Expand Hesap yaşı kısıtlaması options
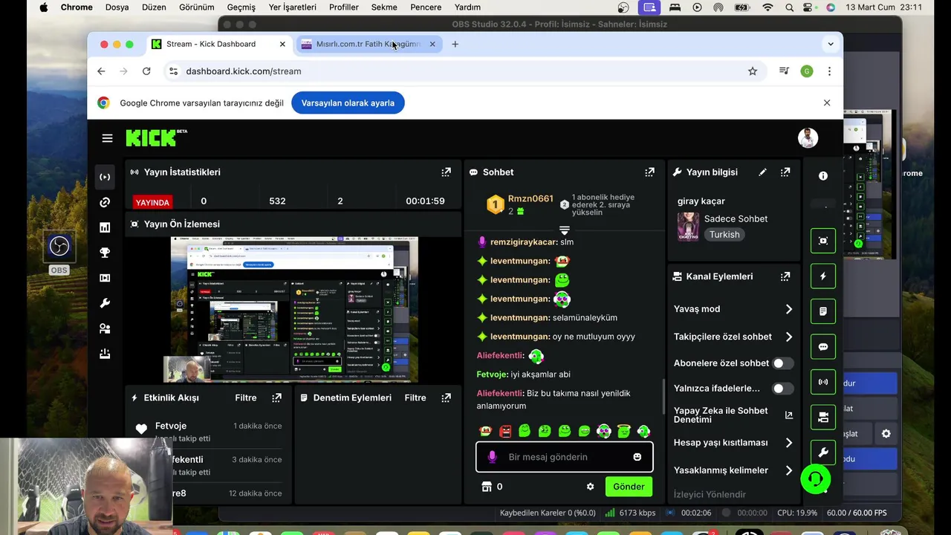 coord(788,443)
